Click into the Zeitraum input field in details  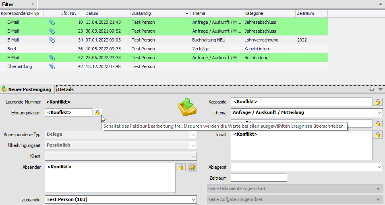pyautogui.click(x=259, y=178)
